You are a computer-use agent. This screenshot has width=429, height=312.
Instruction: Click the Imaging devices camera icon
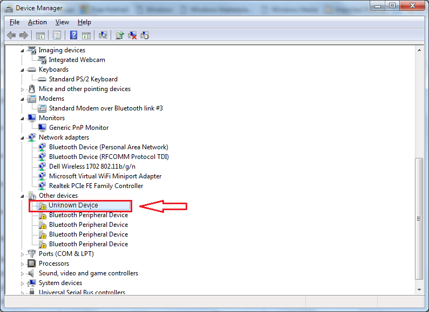coord(32,50)
